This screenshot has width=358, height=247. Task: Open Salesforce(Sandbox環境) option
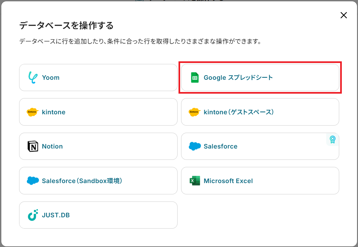(98, 181)
